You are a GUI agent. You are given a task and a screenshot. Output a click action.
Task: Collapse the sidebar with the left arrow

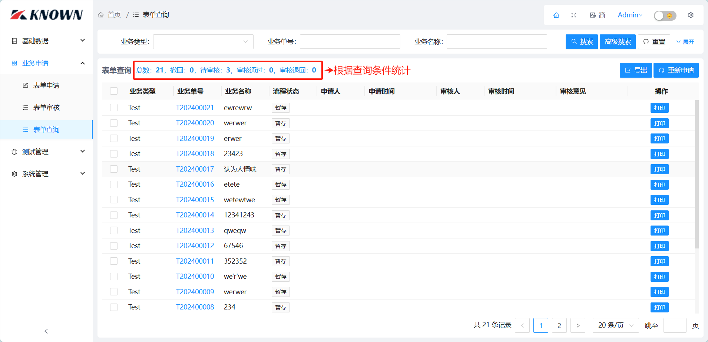(x=46, y=331)
